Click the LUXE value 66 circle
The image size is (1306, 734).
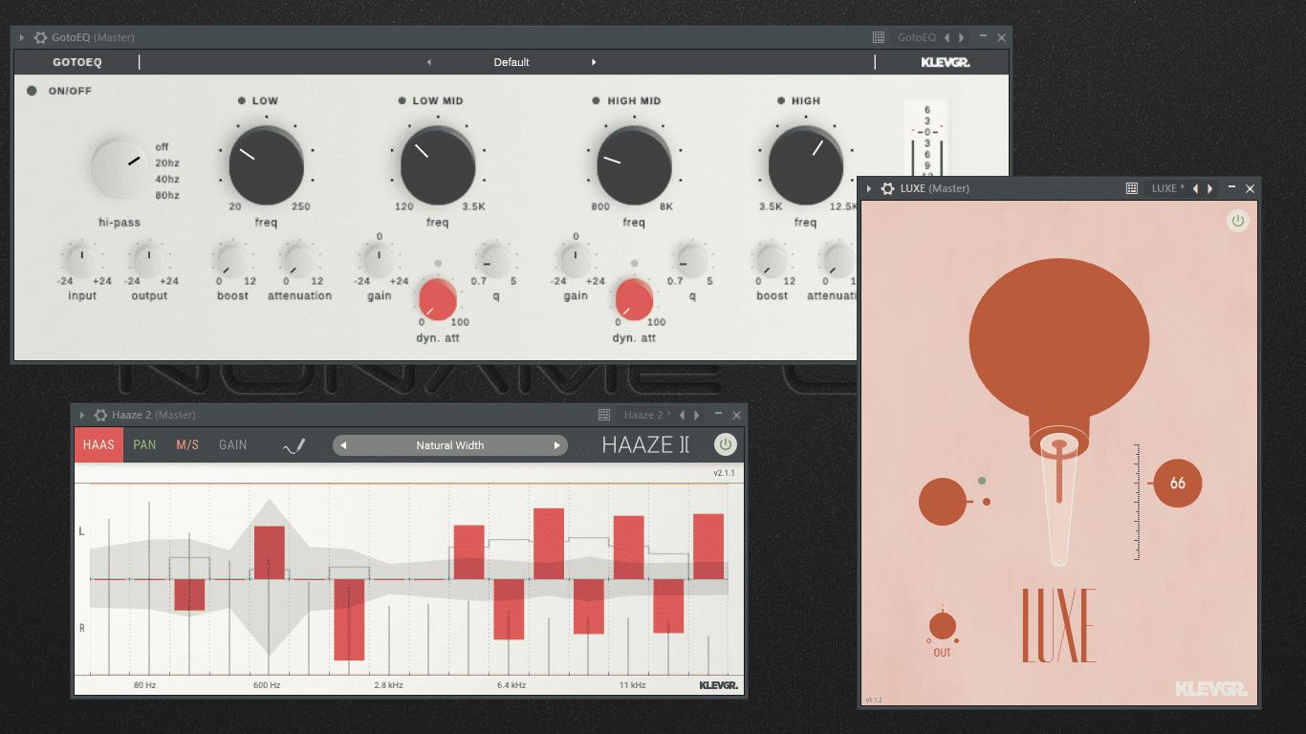click(1177, 484)
